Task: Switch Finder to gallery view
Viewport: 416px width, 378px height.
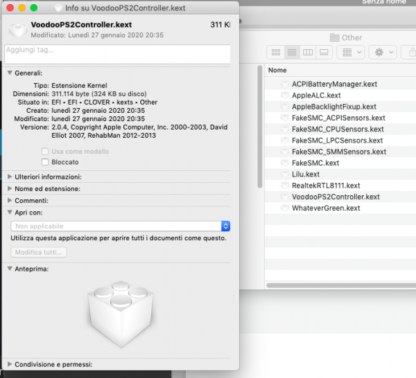Action: 324,52
